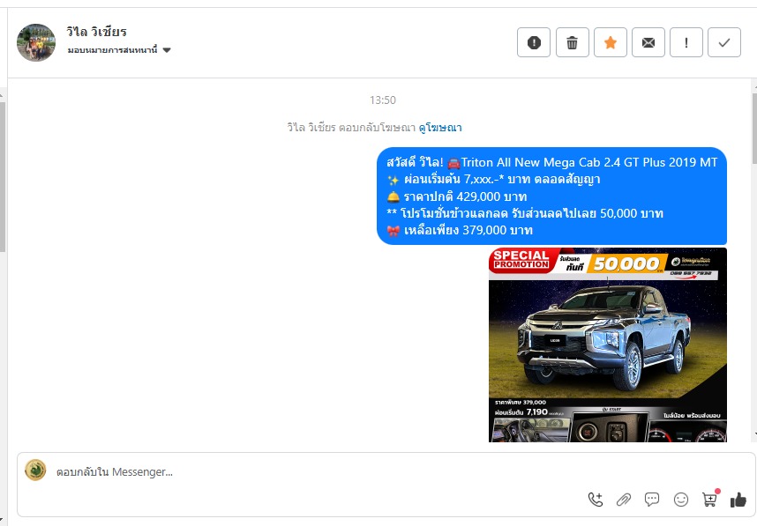Toggle the orange star follow-up button
The height and width of the screenshot is (526, 757).
click(x=611, y=42)
